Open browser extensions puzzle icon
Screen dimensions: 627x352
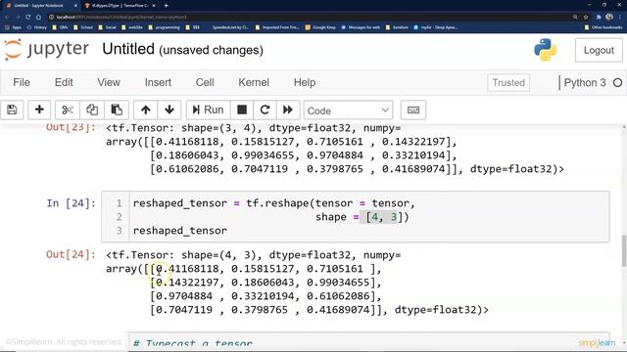click(599, 18)
